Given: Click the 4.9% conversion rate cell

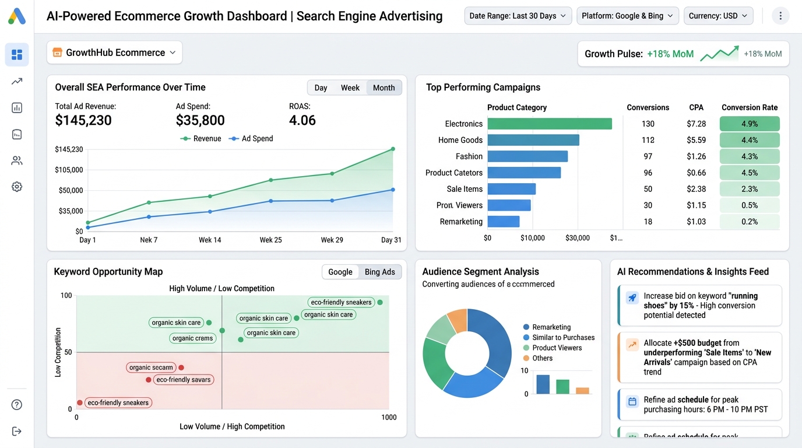Looking at the screenshot, I should [750, 124].
